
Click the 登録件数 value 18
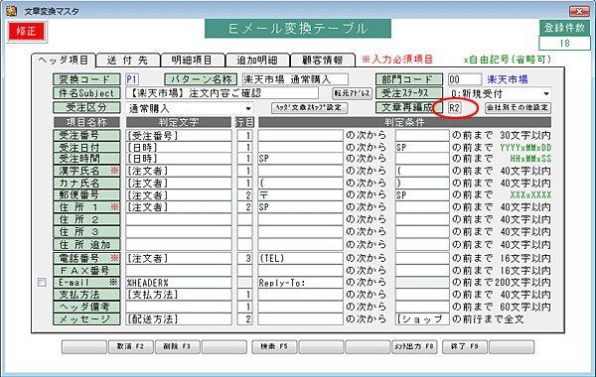[x=564, y=43]
